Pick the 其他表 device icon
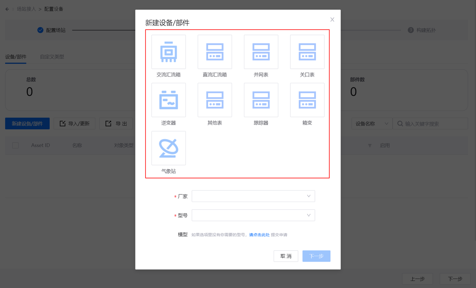Image resolution: width=476 pixels, height=288 pixels. pyautogui.click(x=215, y=100)
